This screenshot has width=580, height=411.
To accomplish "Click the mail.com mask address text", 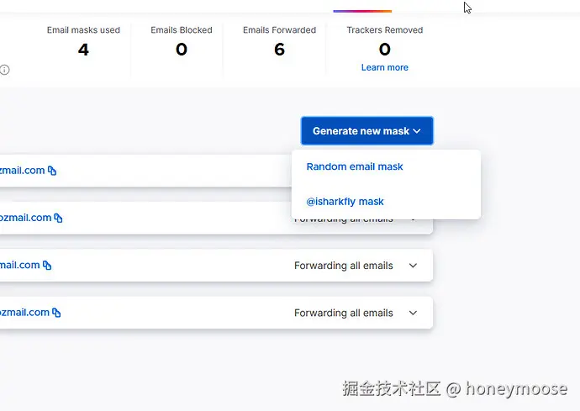I will pos(19,266).
